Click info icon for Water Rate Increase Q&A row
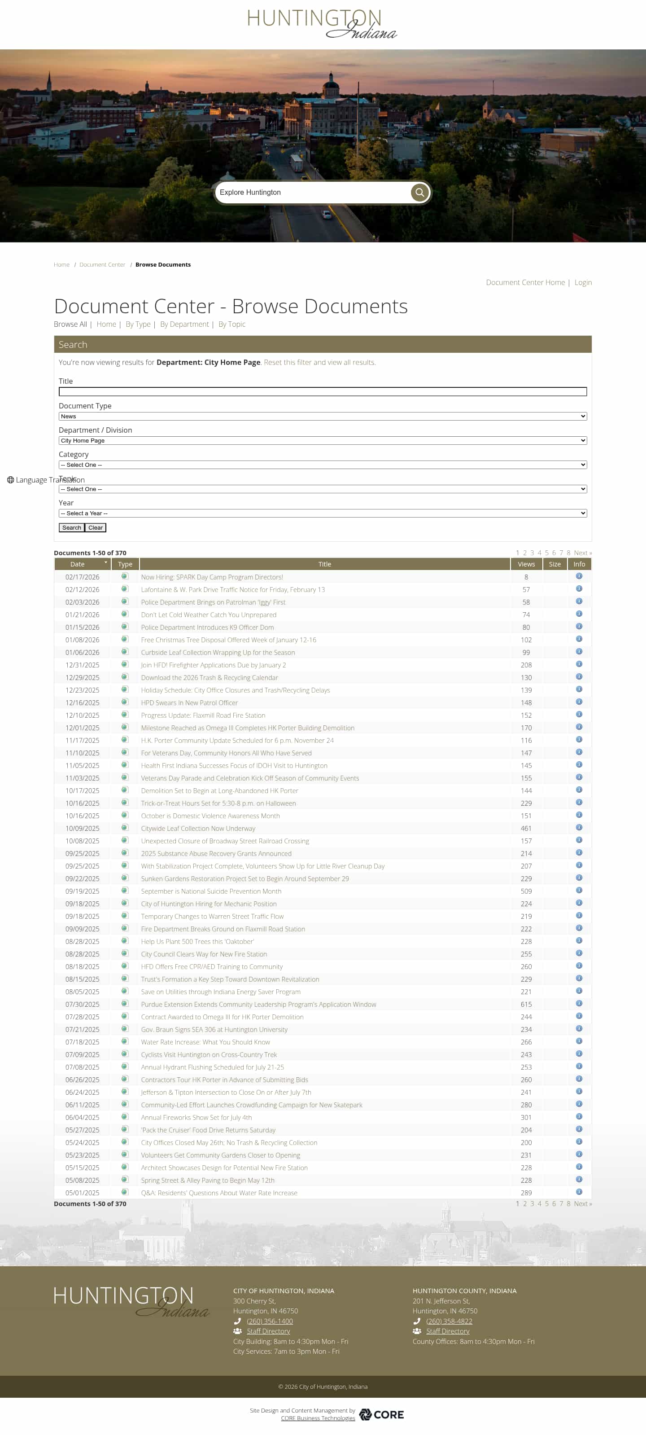Image resolution: width=646 pixels, height=1435 pixels. 579,1192
